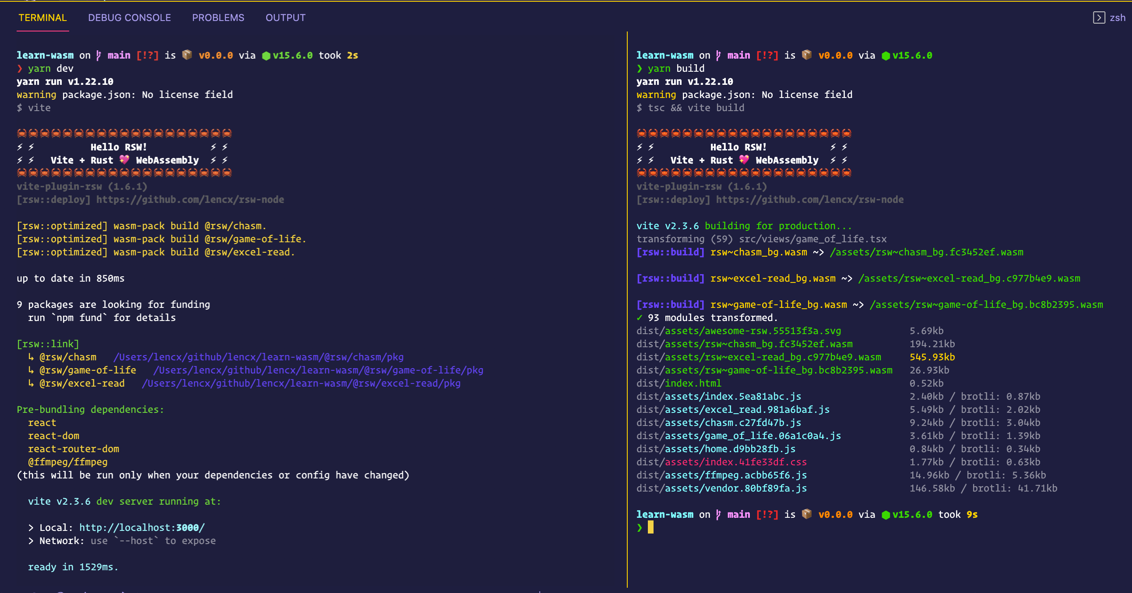The width and height of the screenshot is (1132, 593).
Task: Click the green Node hexagon before v15.6.0
Action: 266,55
